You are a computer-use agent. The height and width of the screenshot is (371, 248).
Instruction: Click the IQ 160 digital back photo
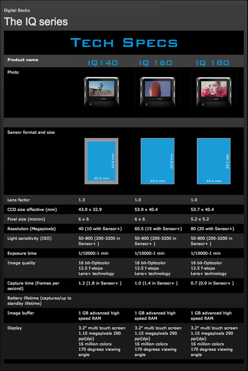(x=157, y=91)
